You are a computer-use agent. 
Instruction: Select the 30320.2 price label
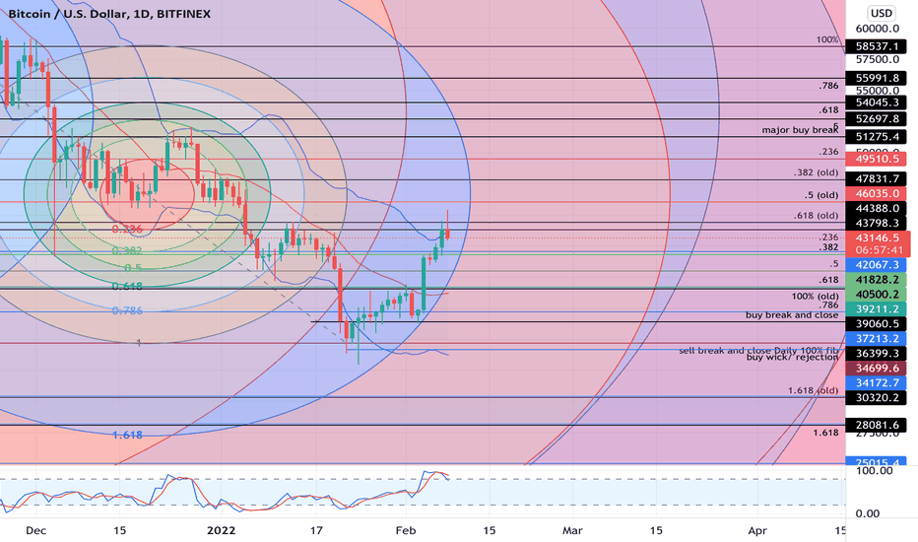pos(876,397)
